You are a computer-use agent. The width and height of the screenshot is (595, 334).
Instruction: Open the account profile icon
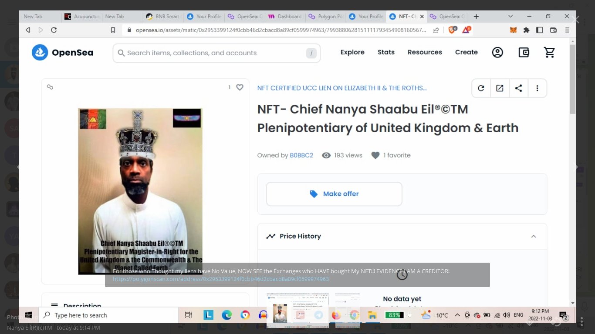tap(497, 53)
